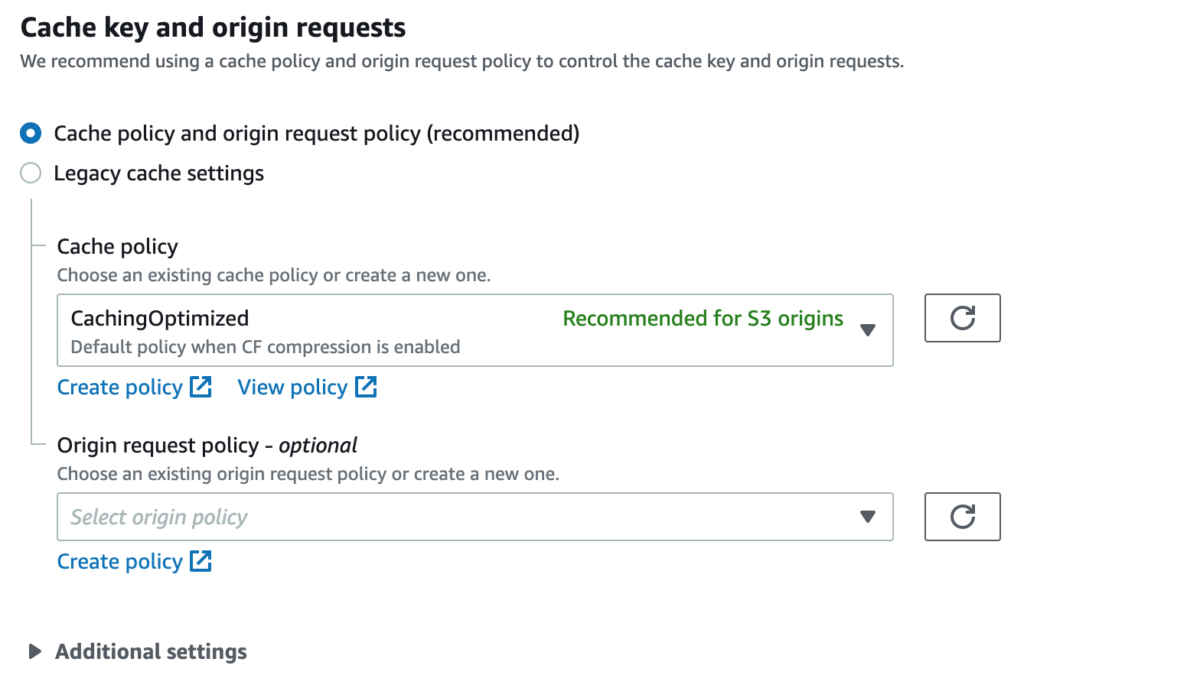1200x691 pixels.
Task: Open Create policy link under Cache policy
Action: point(120,388)
